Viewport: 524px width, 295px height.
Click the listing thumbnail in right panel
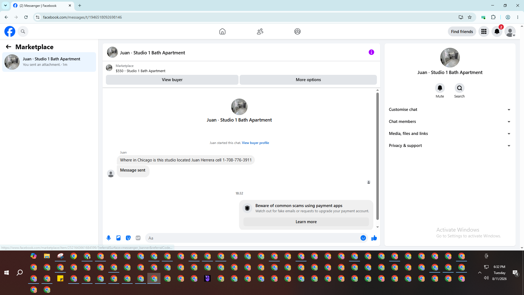[450, 58]
